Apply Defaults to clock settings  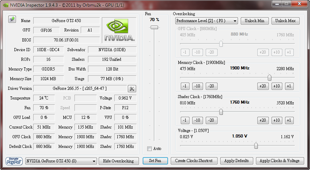(237, 161)
